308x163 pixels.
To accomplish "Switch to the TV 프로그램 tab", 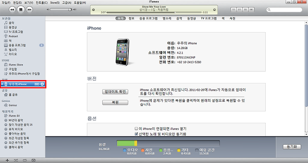I will click(209, 18).
